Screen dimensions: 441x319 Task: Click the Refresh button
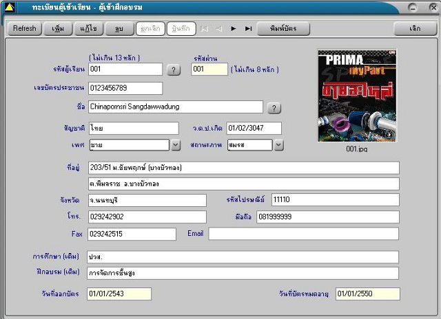pyautogui.click(x=25, y=29)
